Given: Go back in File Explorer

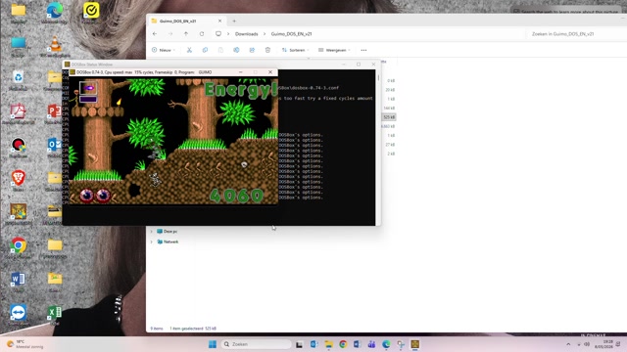Looking at the screenshot, I should [x=155, y=34].
